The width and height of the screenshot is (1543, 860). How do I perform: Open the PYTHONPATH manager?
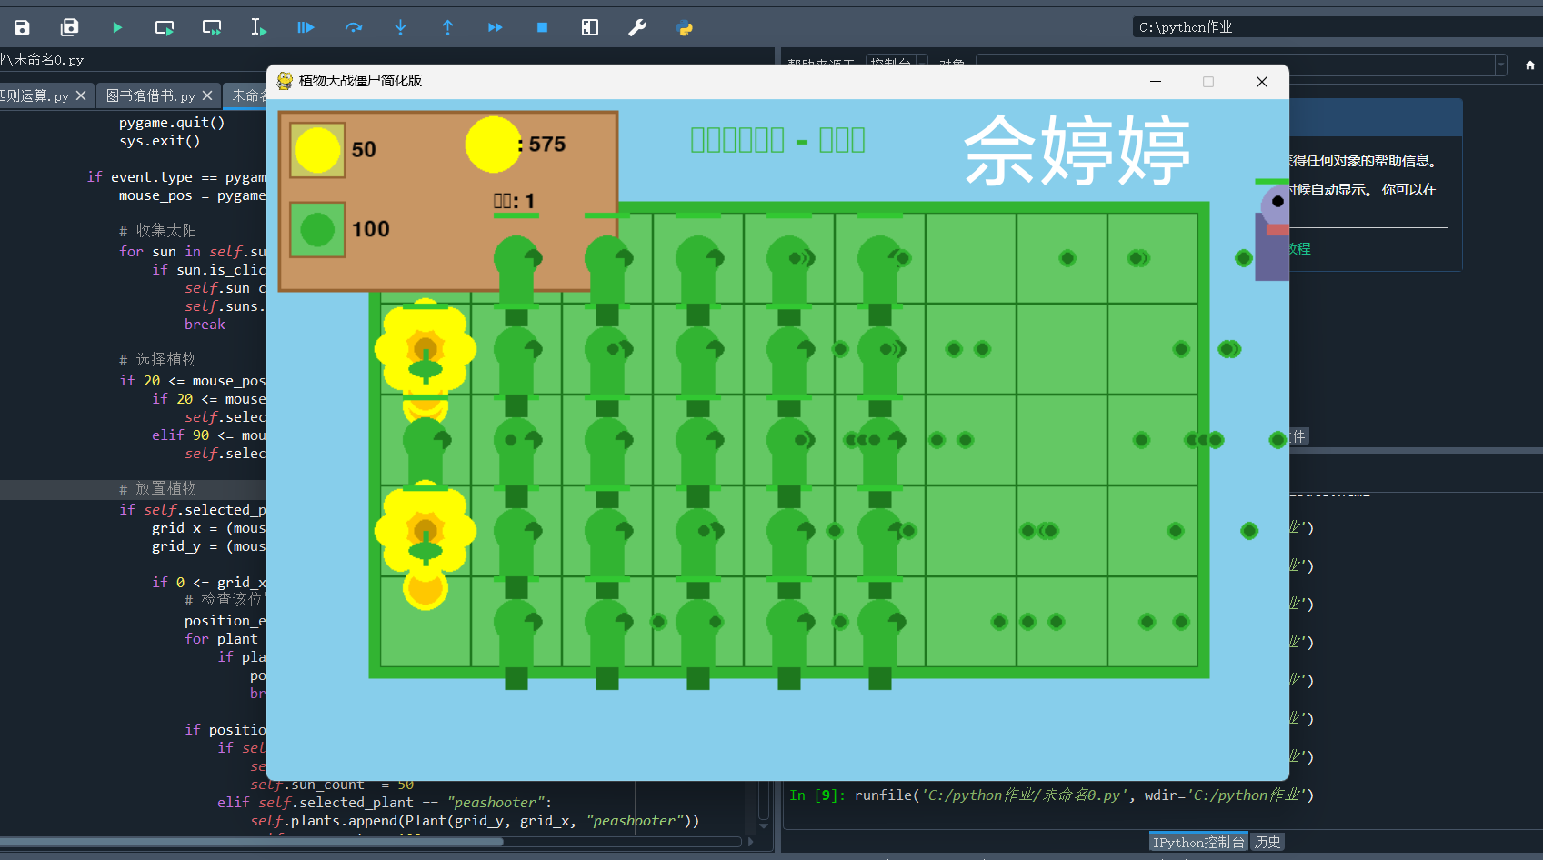[685, 27]
